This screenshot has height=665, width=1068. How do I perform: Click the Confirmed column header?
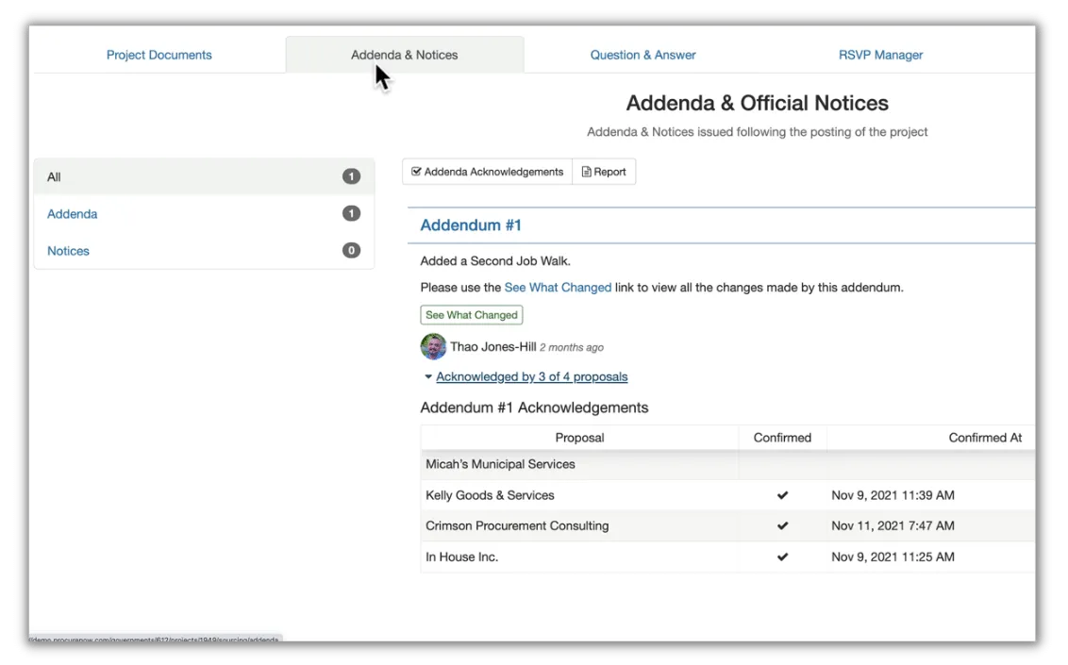[x=782, y=438]
